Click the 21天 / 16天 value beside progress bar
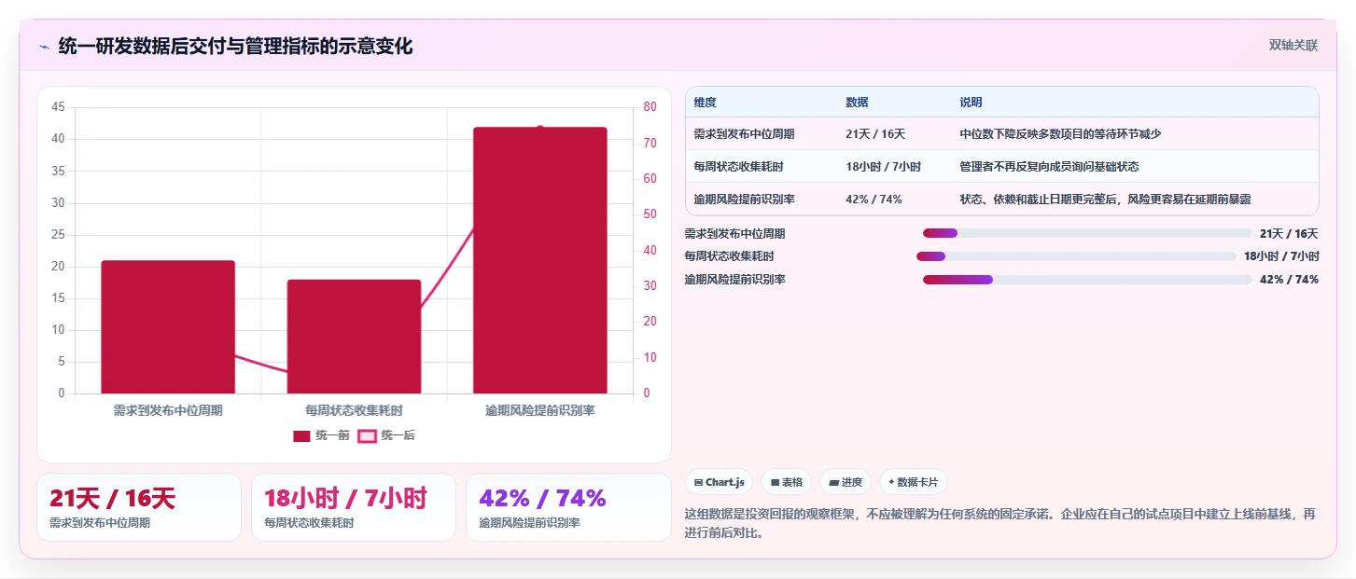This screenshot has width=1356, height=579. 1289,234
